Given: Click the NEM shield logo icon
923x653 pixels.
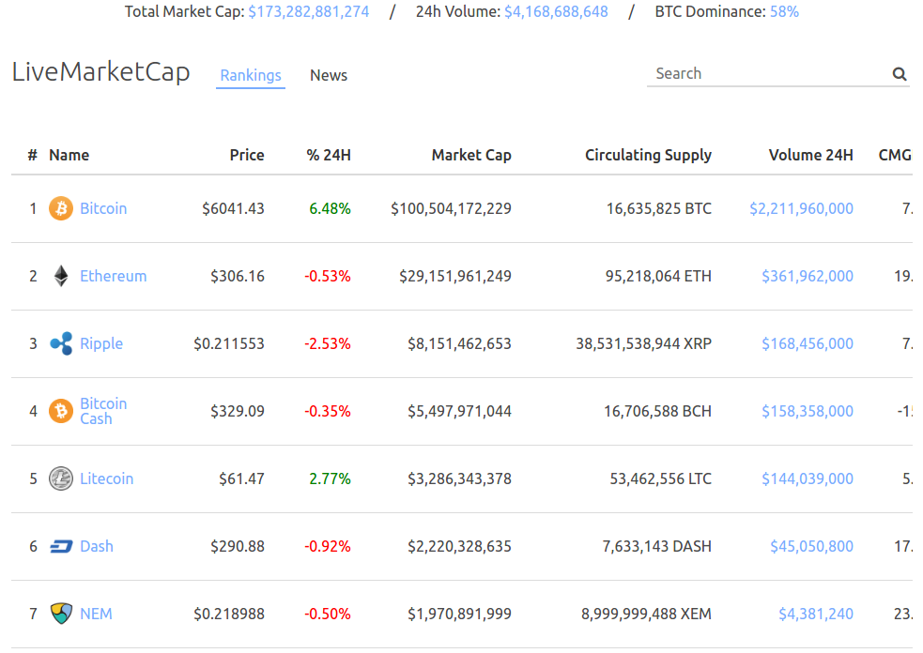Looking at the screenshot, I should [x=61, y=614].
